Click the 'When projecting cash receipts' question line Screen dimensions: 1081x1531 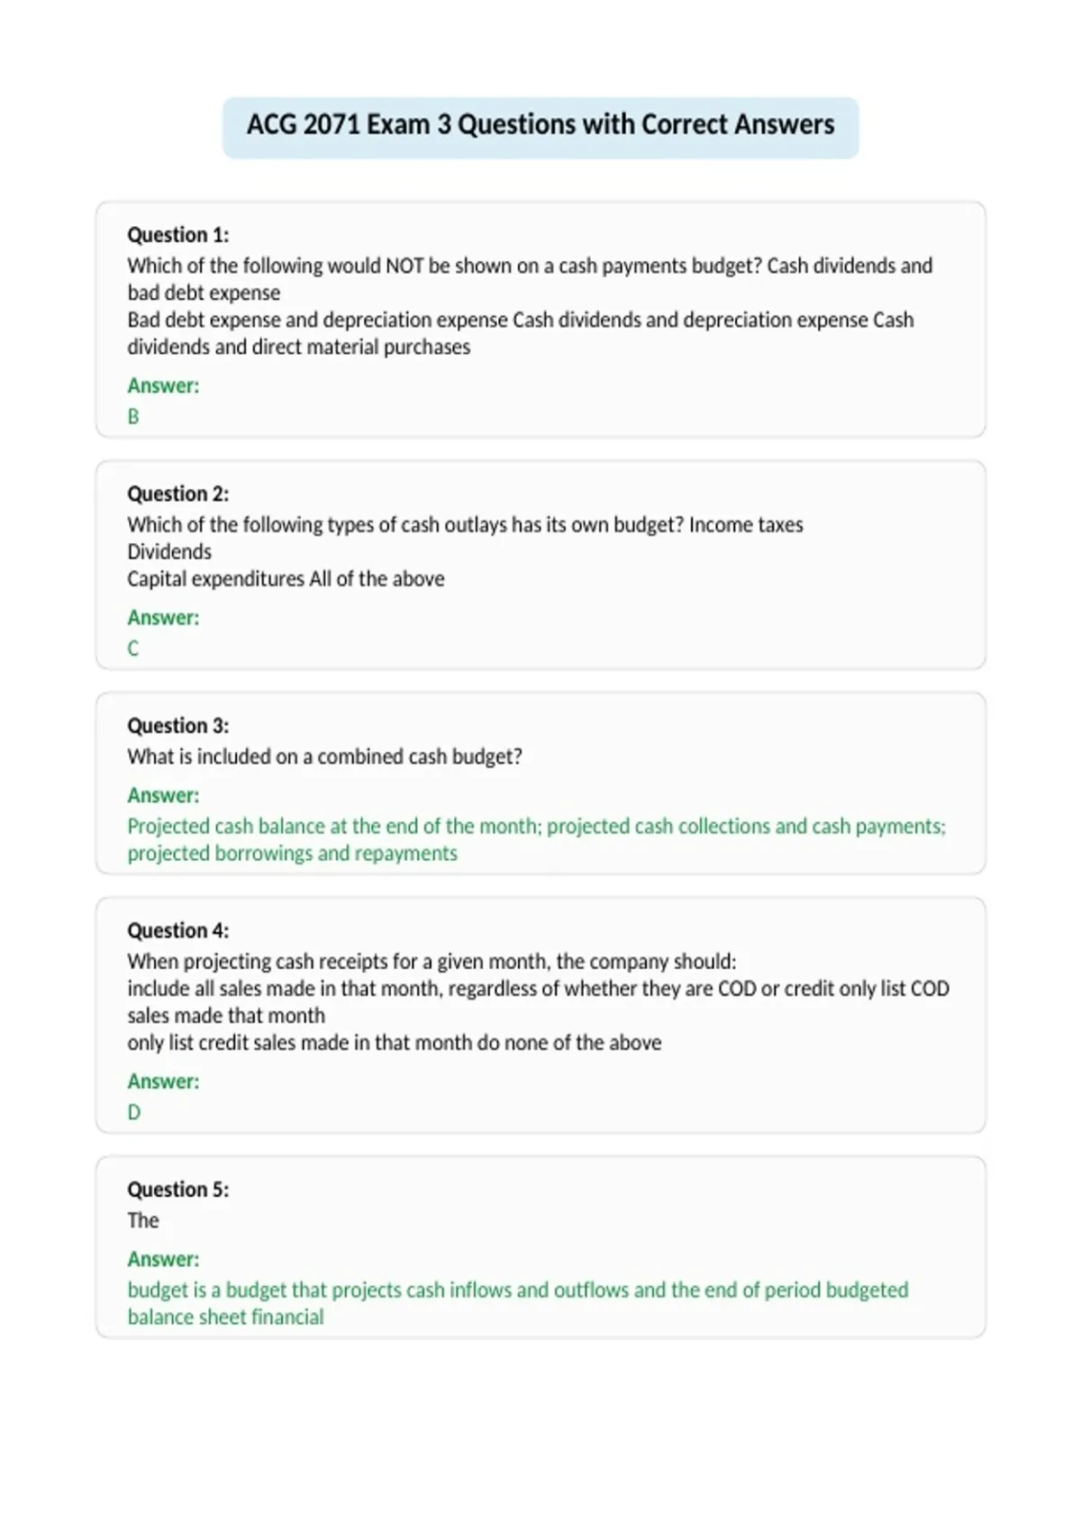tap(431, 962)
